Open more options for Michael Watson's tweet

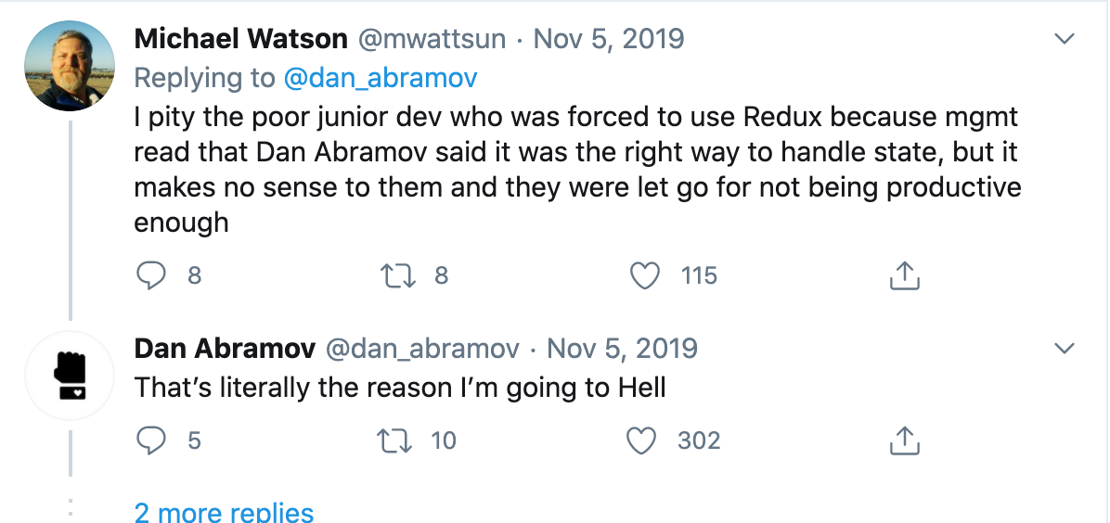coord(1064,39)
